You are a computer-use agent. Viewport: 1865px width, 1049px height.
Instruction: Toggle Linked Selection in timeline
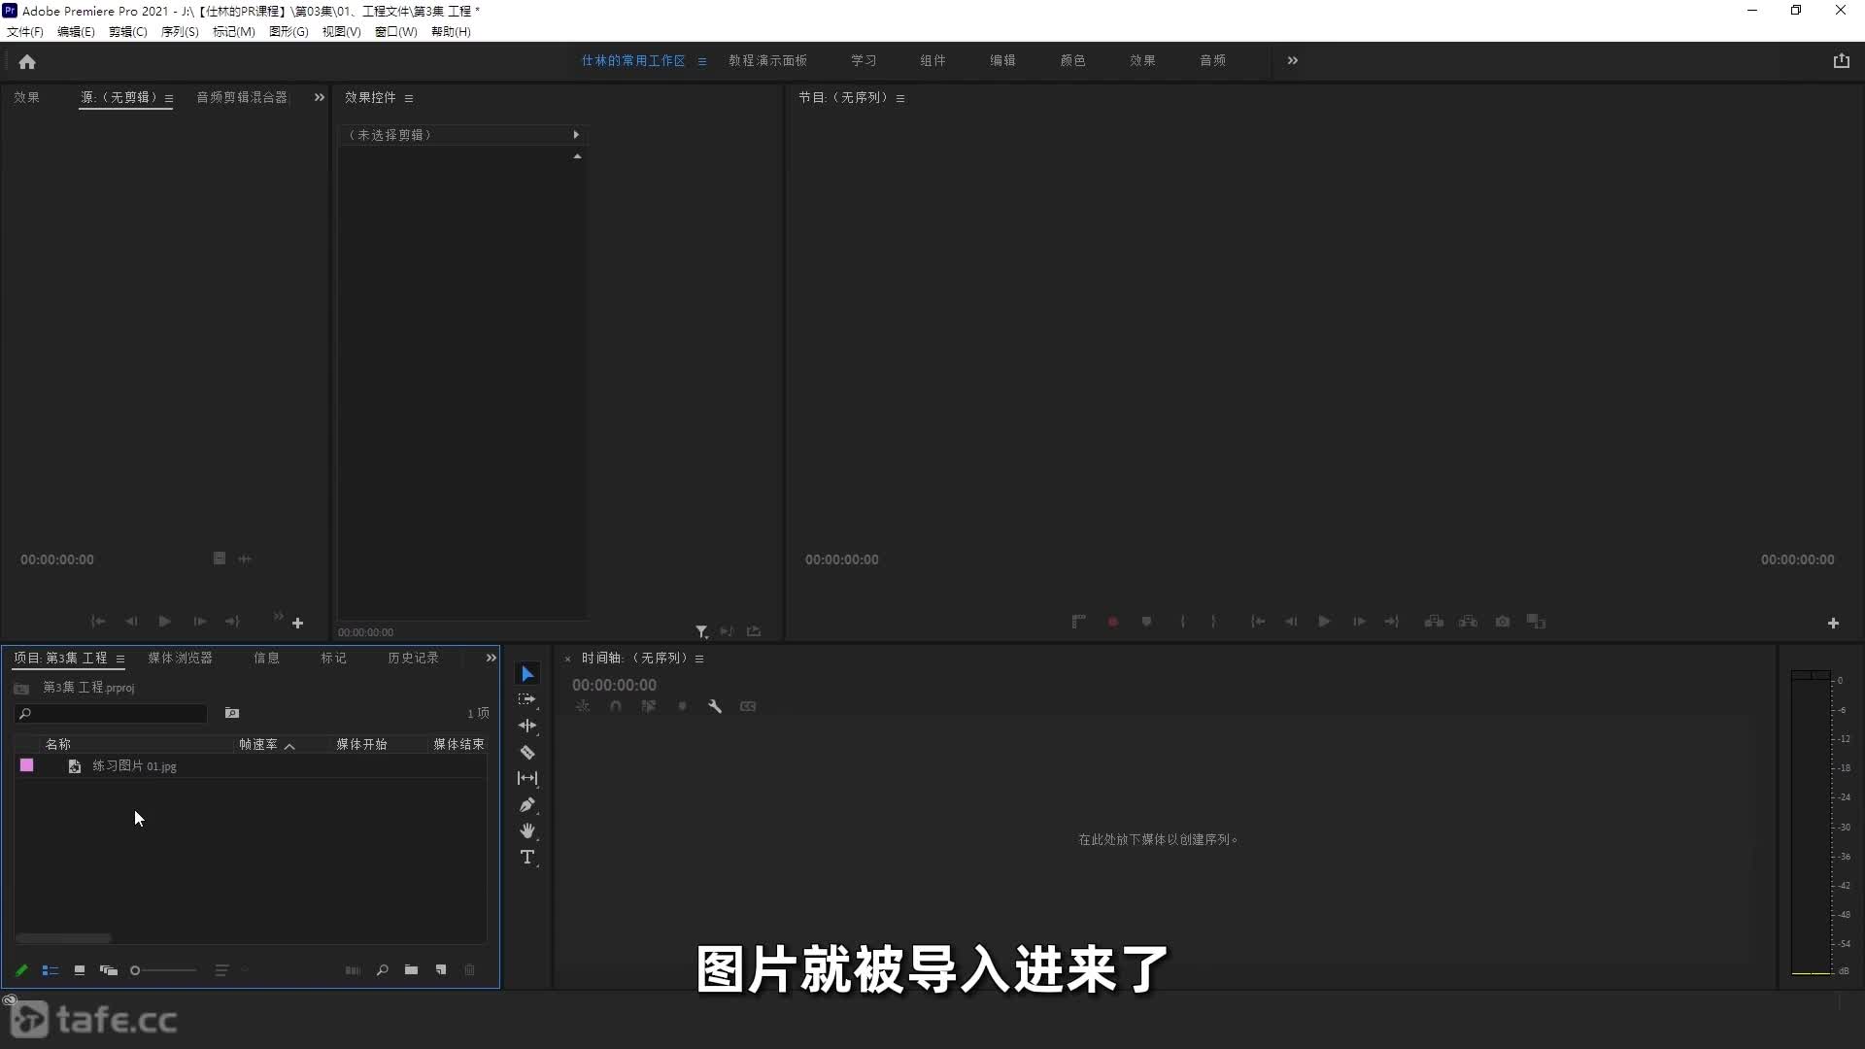[x=649, y=706]
